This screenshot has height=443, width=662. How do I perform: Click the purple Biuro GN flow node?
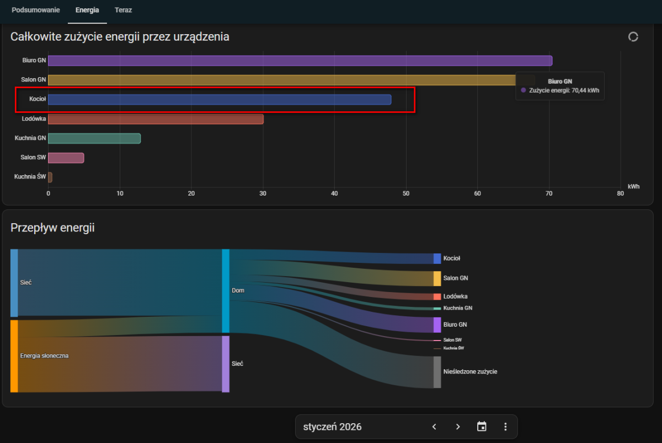pyautogui.click(x=437, y=325)
